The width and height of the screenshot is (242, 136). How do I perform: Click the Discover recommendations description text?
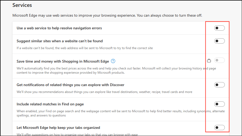tap(104, 92)
